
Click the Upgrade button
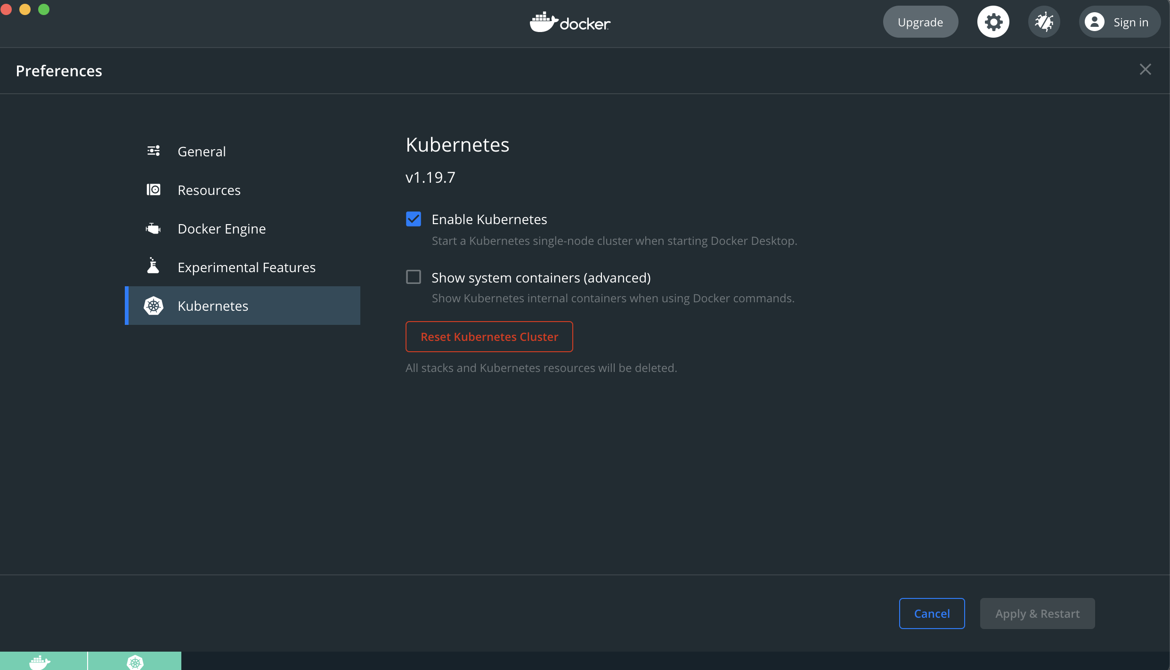pyautogui.click(x=920, y=22)
